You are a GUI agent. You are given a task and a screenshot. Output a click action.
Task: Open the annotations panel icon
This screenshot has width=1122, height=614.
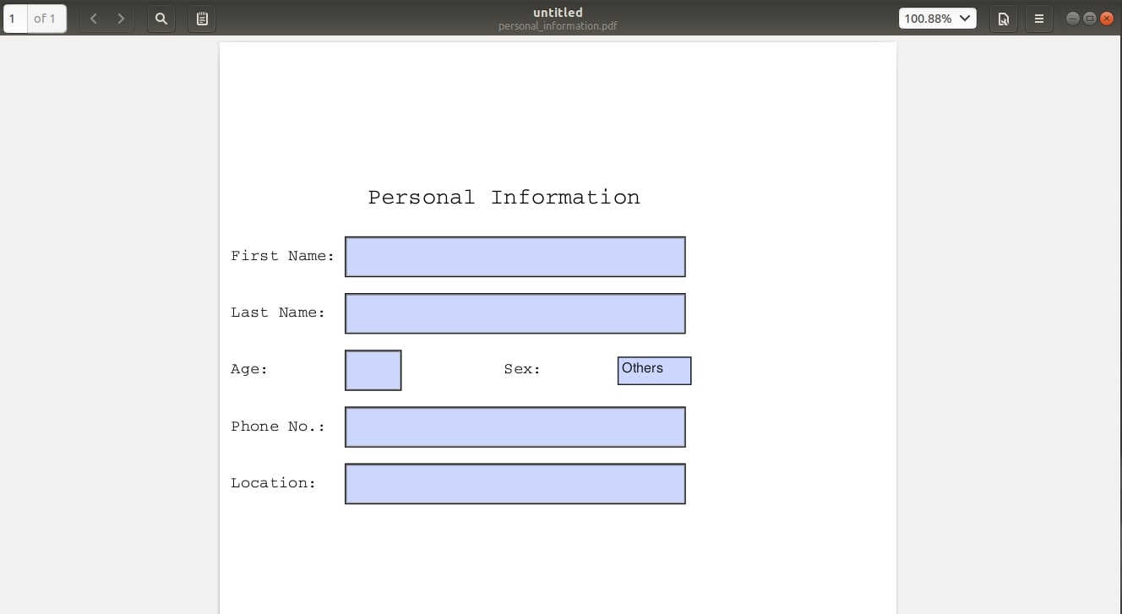(x=202, y=19)
